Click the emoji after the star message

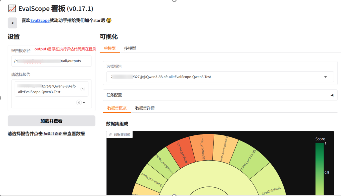[109, 20]
